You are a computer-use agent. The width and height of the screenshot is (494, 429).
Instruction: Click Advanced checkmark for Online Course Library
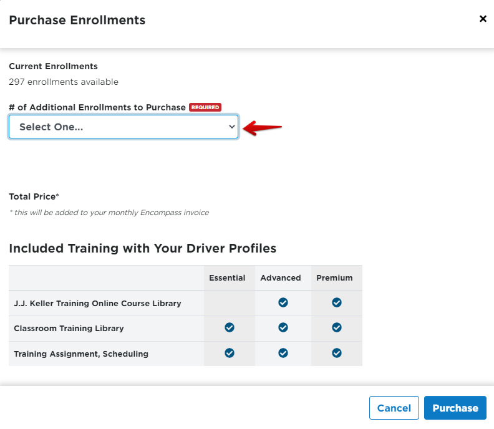tap(283, 302)
